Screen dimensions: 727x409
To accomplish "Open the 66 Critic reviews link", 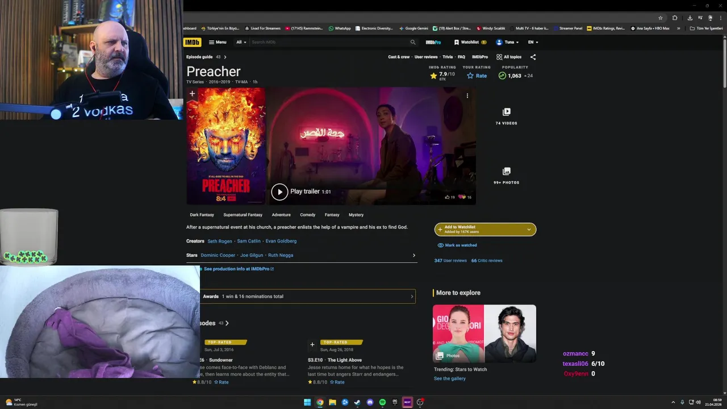I will point(487,261).
